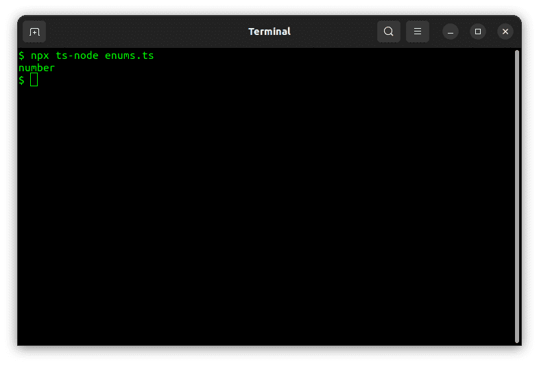
Task: Click the cursor at the empty prompt
Action: tap(34, 80)
